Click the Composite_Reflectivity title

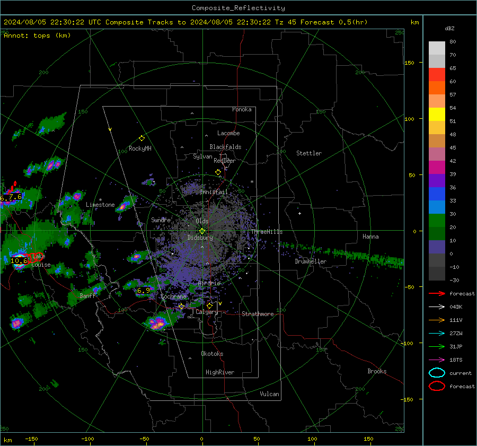[238, 8]
